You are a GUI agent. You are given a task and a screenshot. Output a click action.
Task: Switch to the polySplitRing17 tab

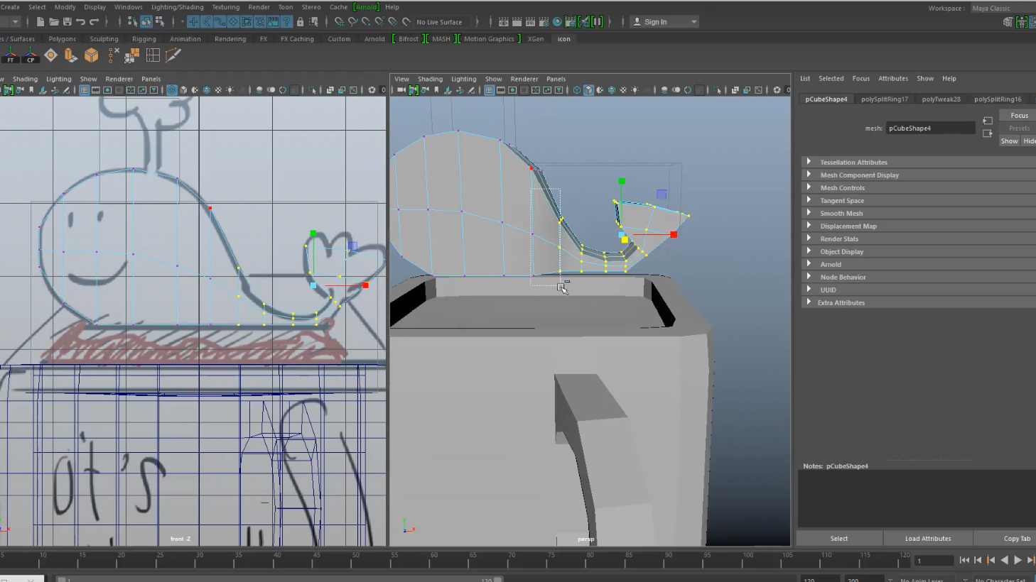tap(884, 99)
